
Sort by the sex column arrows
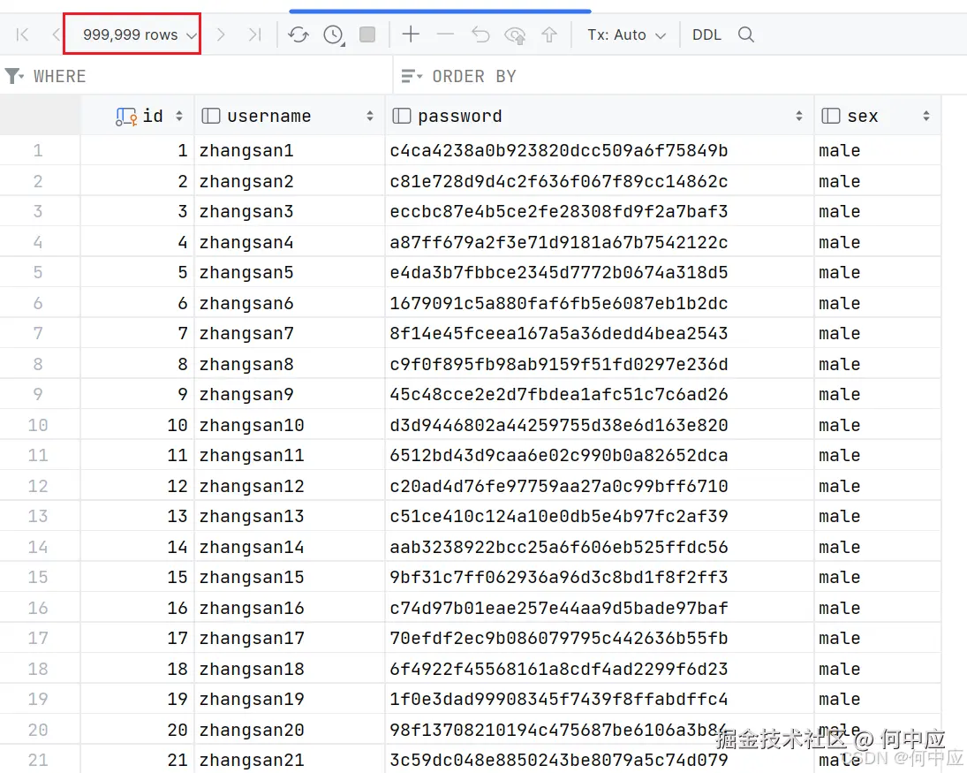point(926,116)
